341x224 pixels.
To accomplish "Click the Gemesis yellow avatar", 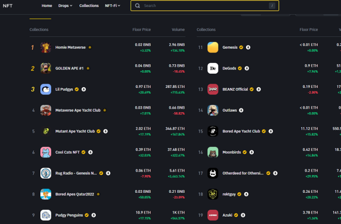I will [x=212, y=47].
